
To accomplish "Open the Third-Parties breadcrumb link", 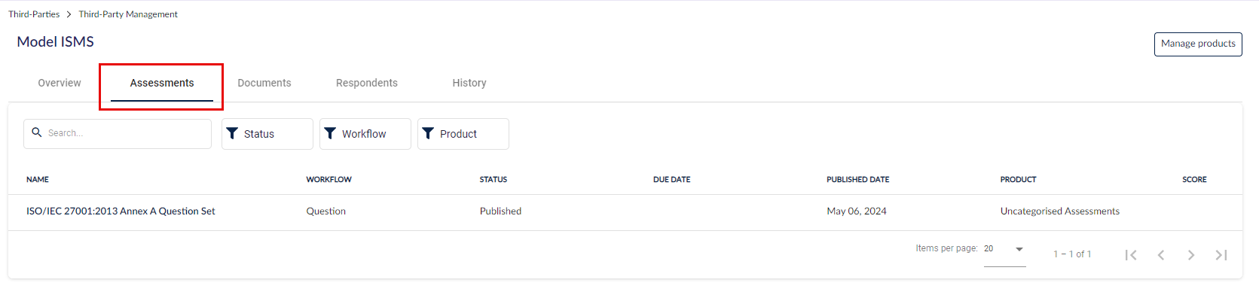I will tap(34, 14).
